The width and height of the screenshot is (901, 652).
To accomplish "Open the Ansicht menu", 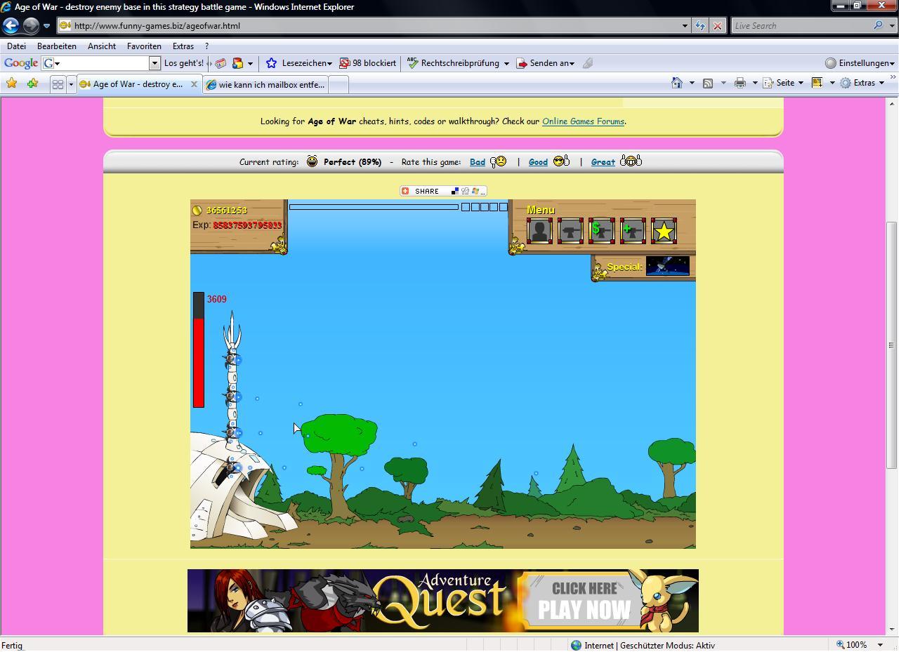I will pyautogui.click(x=102, y=46).
